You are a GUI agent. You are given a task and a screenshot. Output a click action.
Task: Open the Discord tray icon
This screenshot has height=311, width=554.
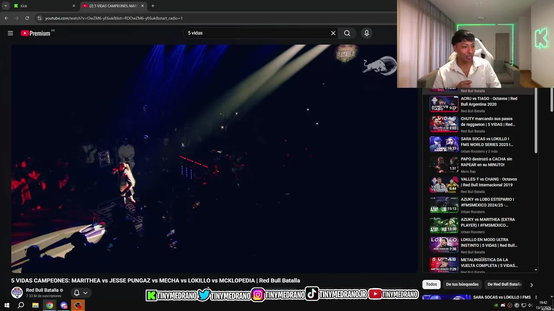[x=503, y=305]
